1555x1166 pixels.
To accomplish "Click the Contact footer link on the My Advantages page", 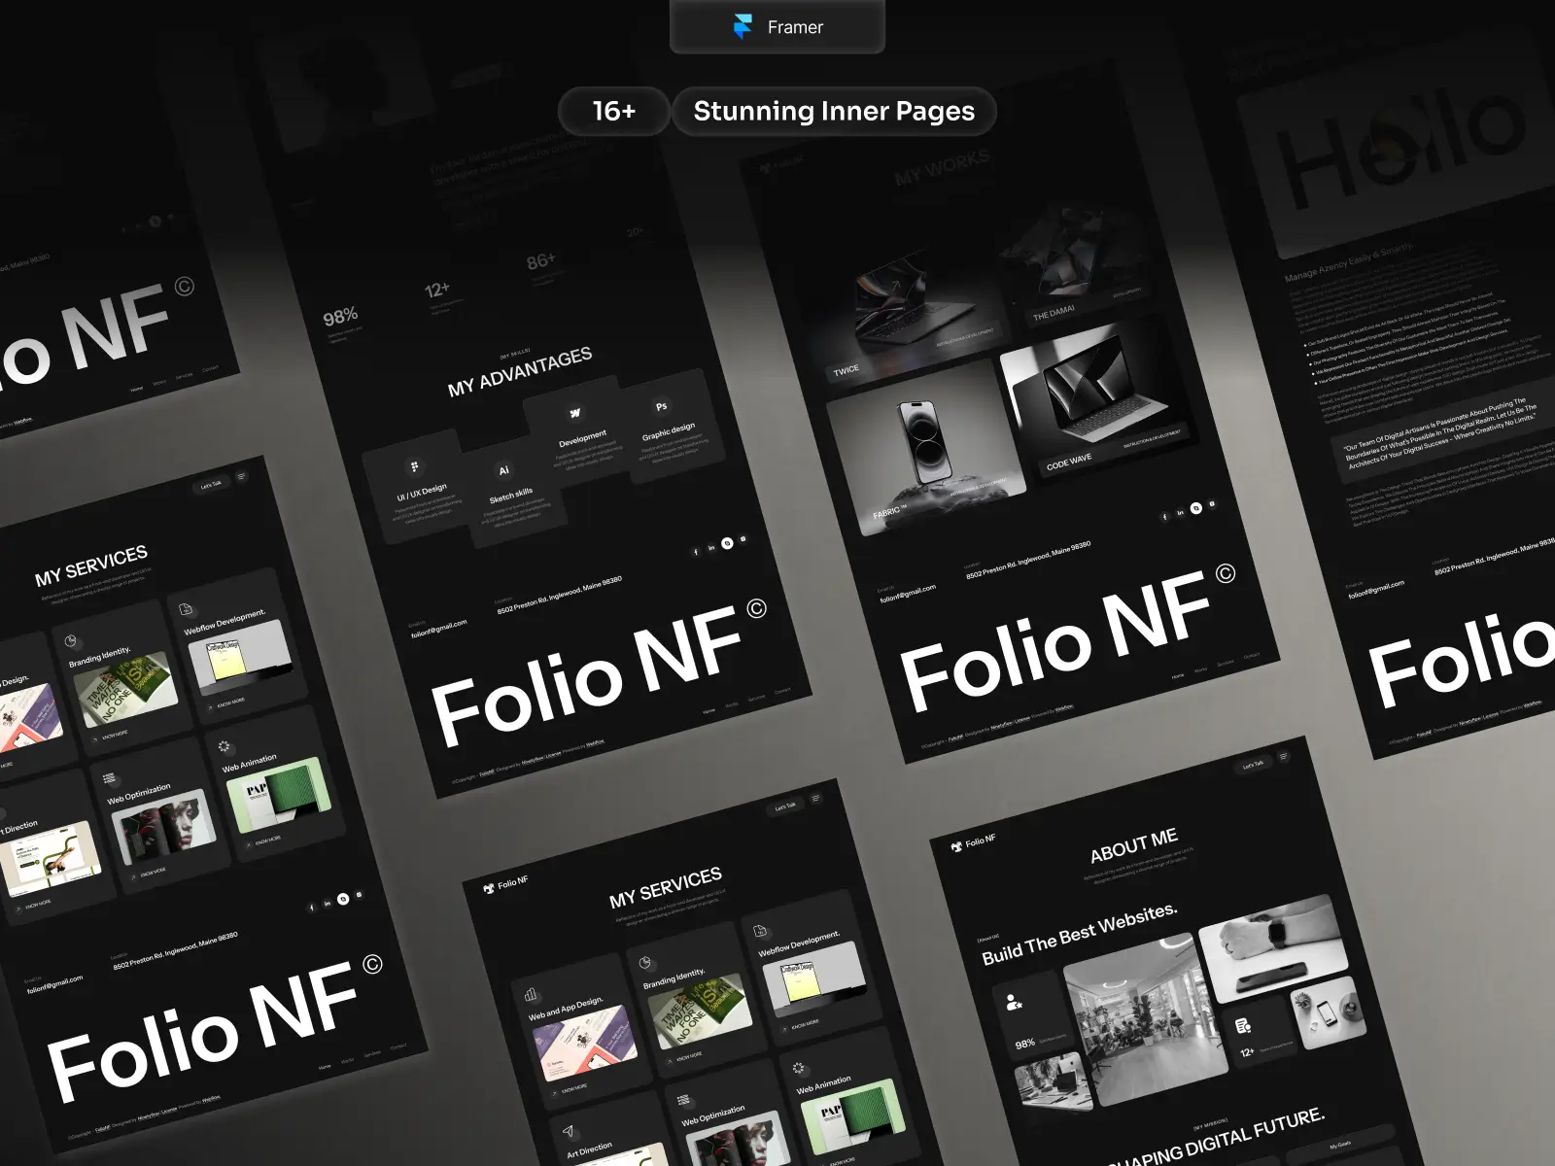I will (x=782, y=691).
